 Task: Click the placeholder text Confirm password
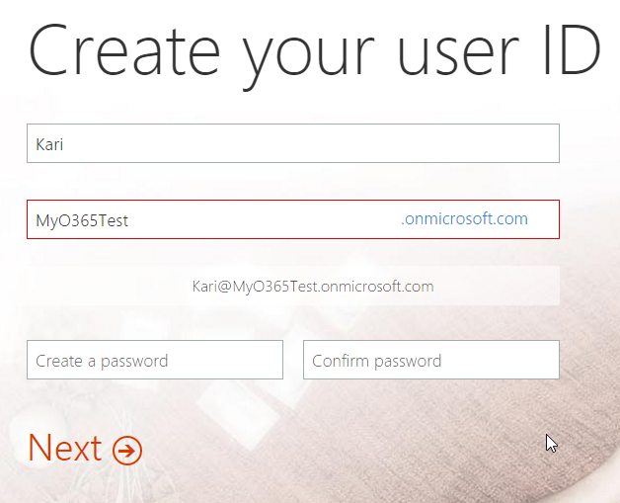click(x=376, y=361)
